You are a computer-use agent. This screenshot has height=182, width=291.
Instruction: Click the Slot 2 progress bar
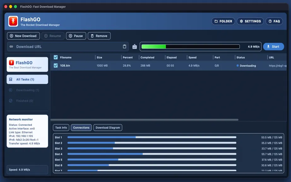pyautogui.click(x=152, y=143)
